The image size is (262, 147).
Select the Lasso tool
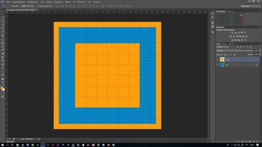click(x=2, y=21)
